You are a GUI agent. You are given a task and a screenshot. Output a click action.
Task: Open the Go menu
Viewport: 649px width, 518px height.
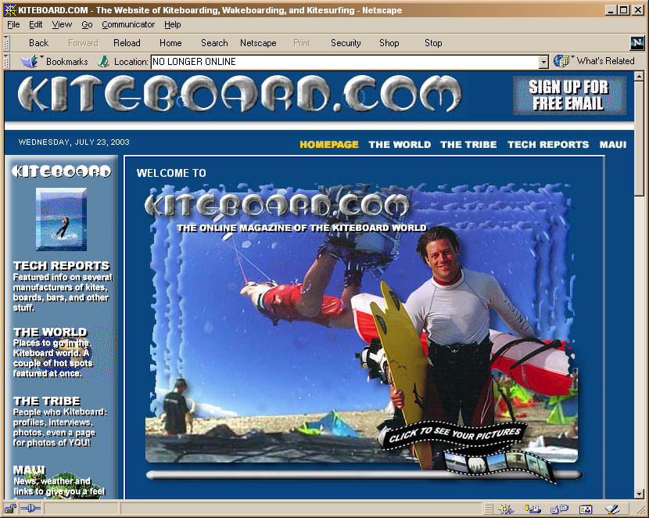point(87,25)
